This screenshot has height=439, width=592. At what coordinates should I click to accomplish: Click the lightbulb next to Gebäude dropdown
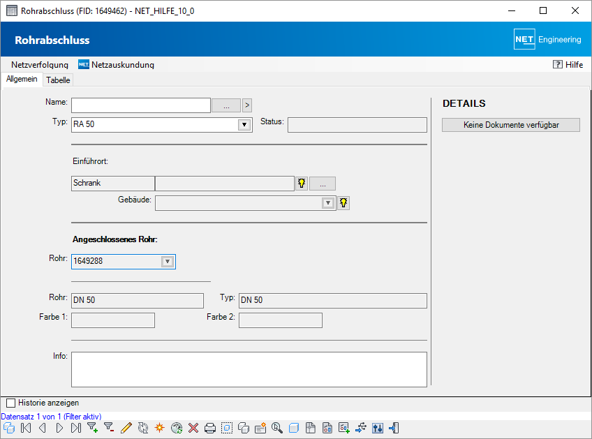pos(343,203)
